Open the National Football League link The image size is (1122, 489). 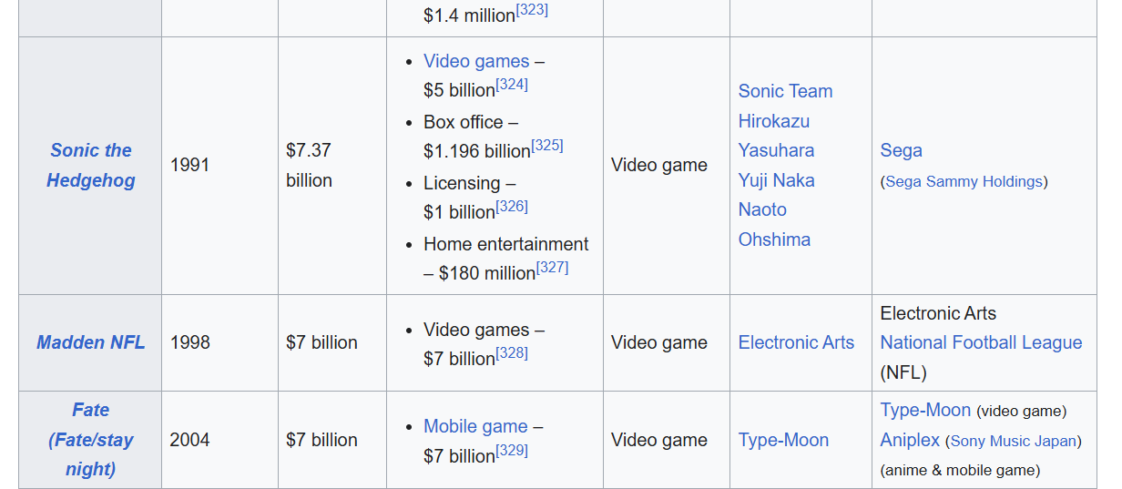coord(981,342)
